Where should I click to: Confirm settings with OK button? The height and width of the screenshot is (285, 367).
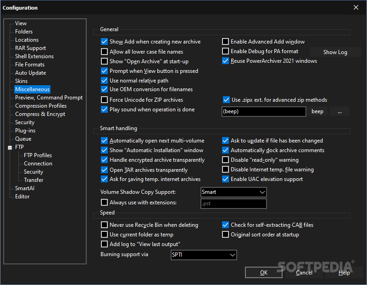[x=264, y=273]
